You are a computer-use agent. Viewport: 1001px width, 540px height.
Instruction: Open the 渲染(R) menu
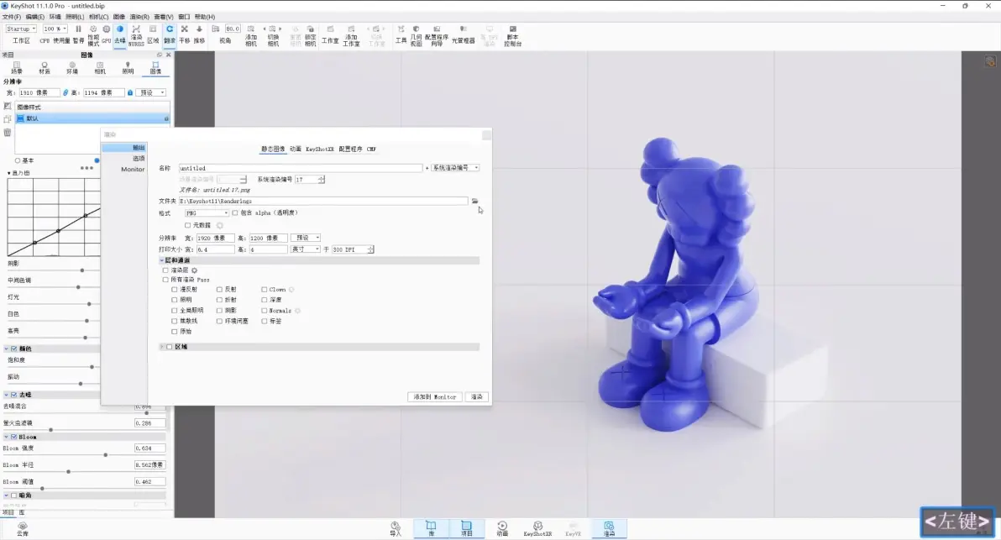pyautogui.click(x=139, y=17)
